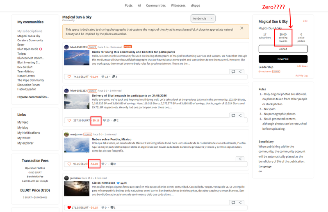328x212 pixels.
Task: Reblurt the Delivery of Blurt rewards post
Action: click(x=233, y=115)
